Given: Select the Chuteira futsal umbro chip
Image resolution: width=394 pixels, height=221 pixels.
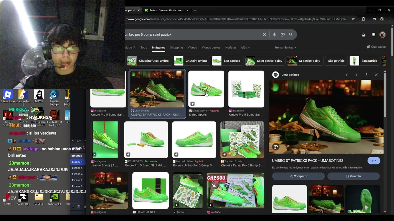Looking at the screenshot, I should click(x=149, y=61).
